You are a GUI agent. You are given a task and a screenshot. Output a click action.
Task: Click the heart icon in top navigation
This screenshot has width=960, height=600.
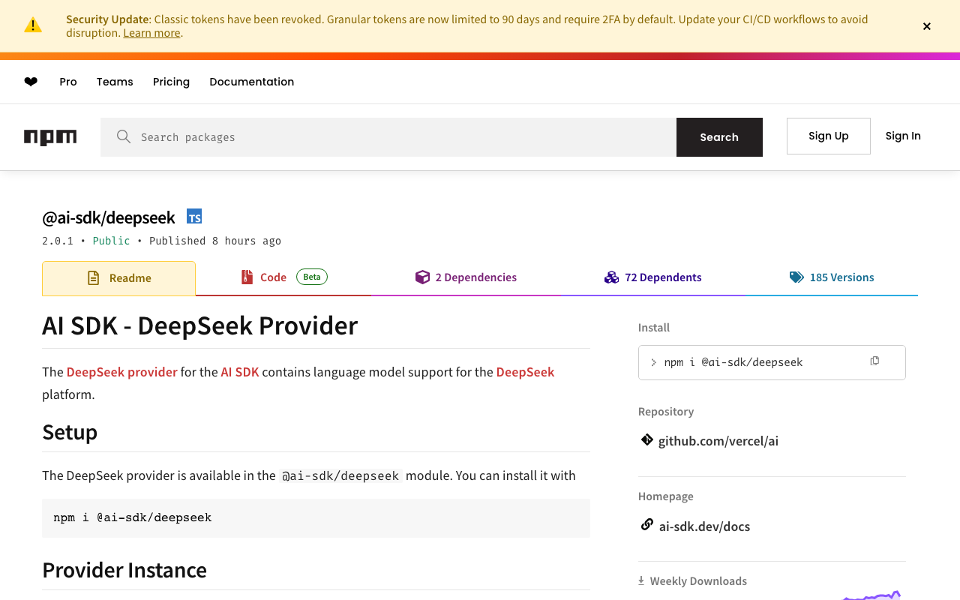tap(31, 82)
